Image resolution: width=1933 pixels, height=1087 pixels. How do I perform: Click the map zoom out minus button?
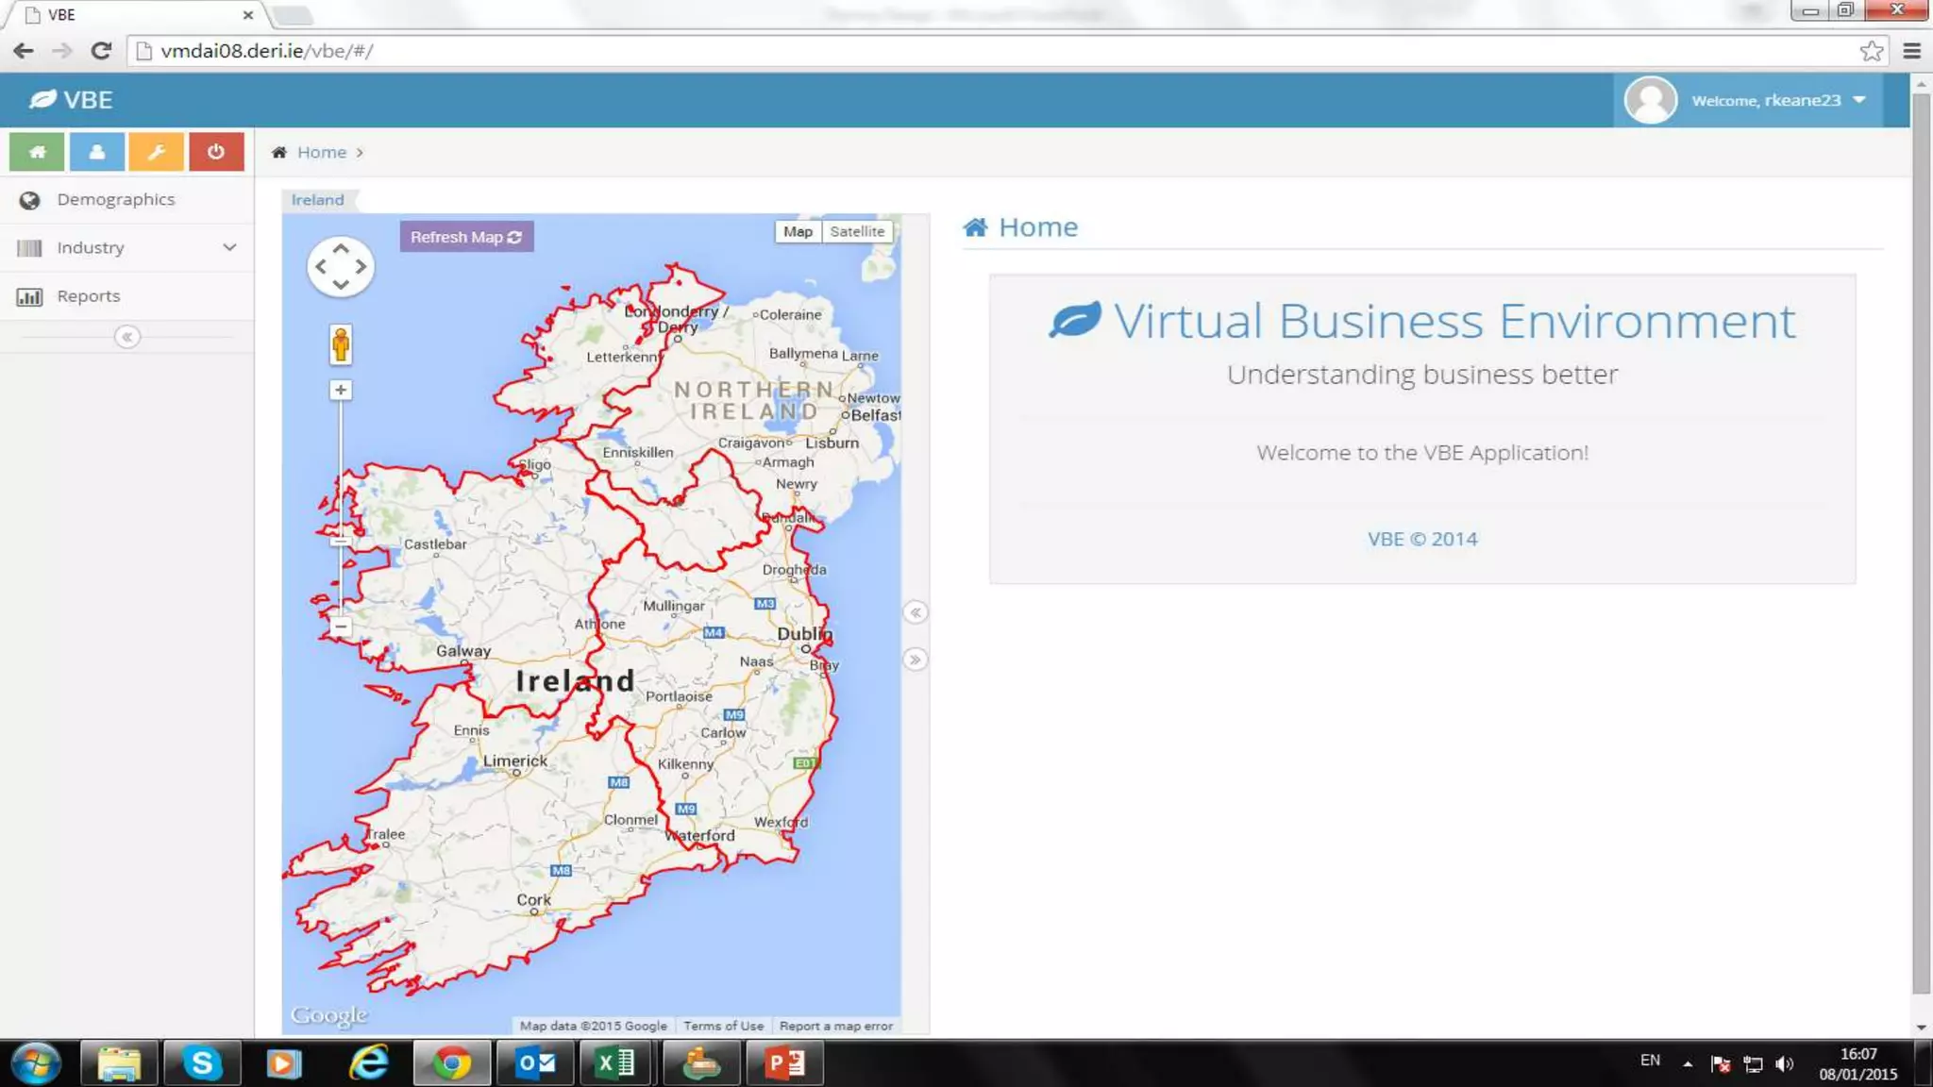[341, 627]
